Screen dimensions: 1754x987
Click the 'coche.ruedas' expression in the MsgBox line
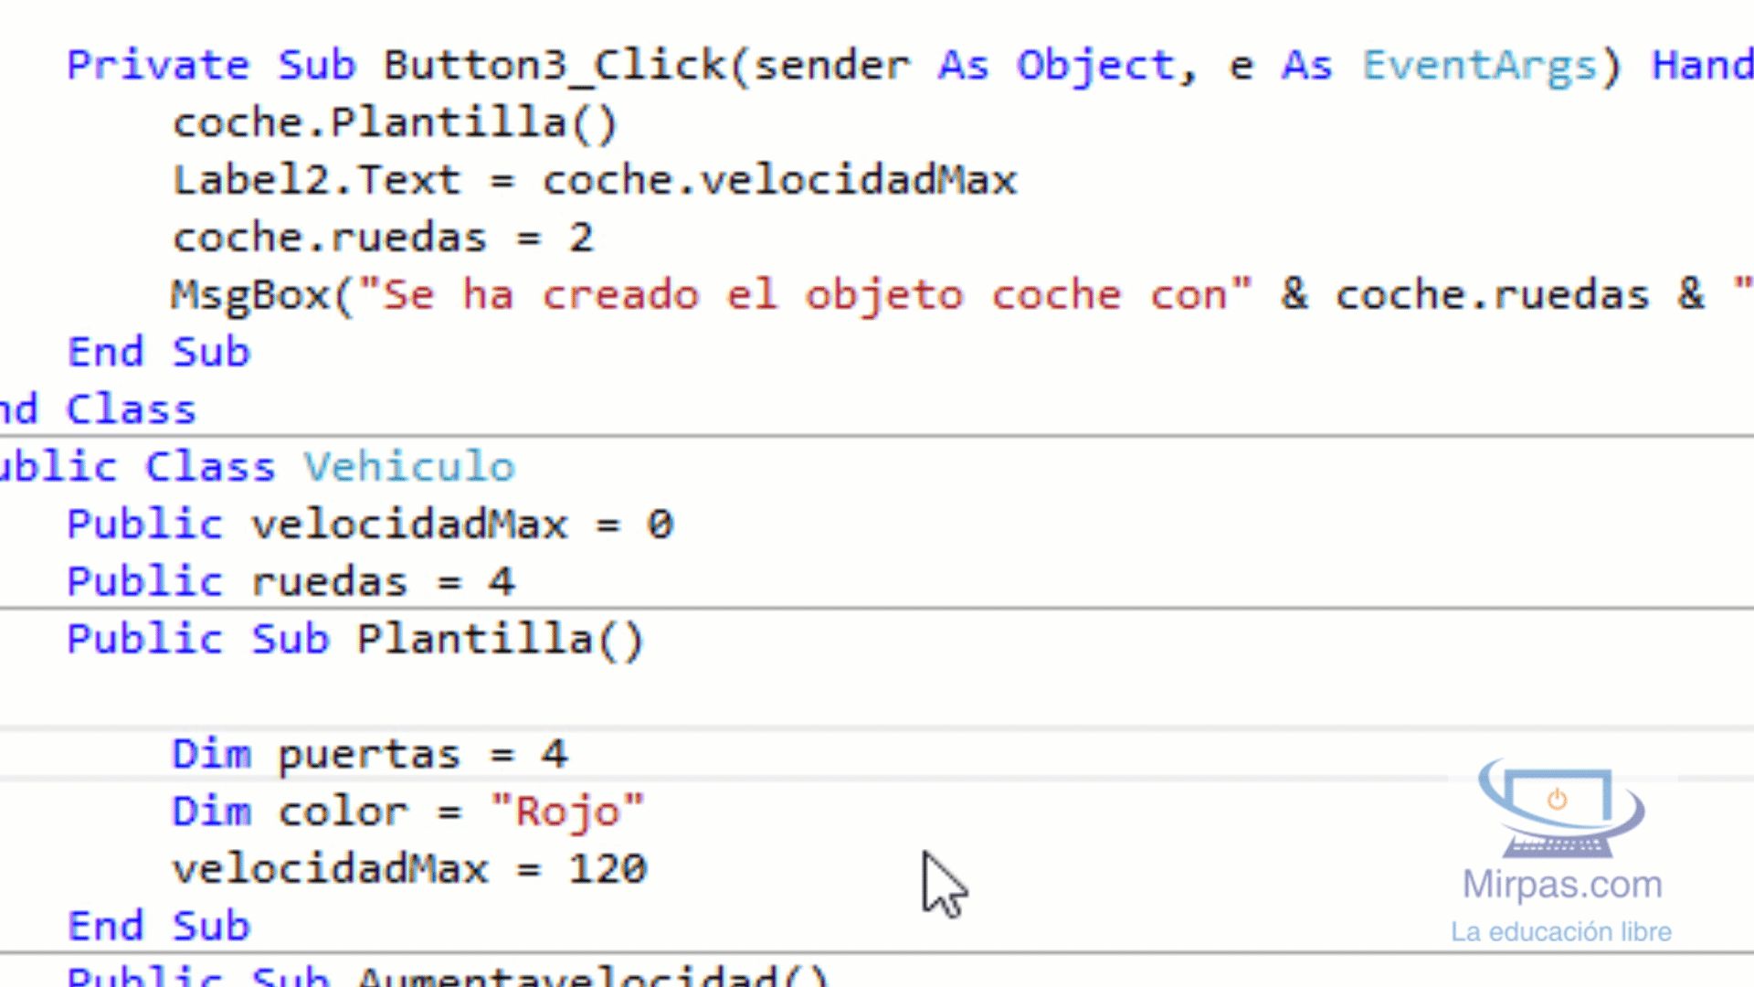1493,295
